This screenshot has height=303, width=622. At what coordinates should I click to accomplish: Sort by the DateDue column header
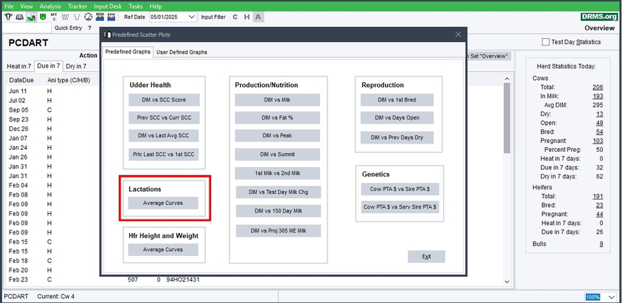pyautogui.click(x=21, y=80)
